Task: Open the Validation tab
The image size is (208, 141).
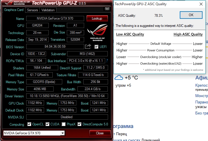Action: [48, 10]
